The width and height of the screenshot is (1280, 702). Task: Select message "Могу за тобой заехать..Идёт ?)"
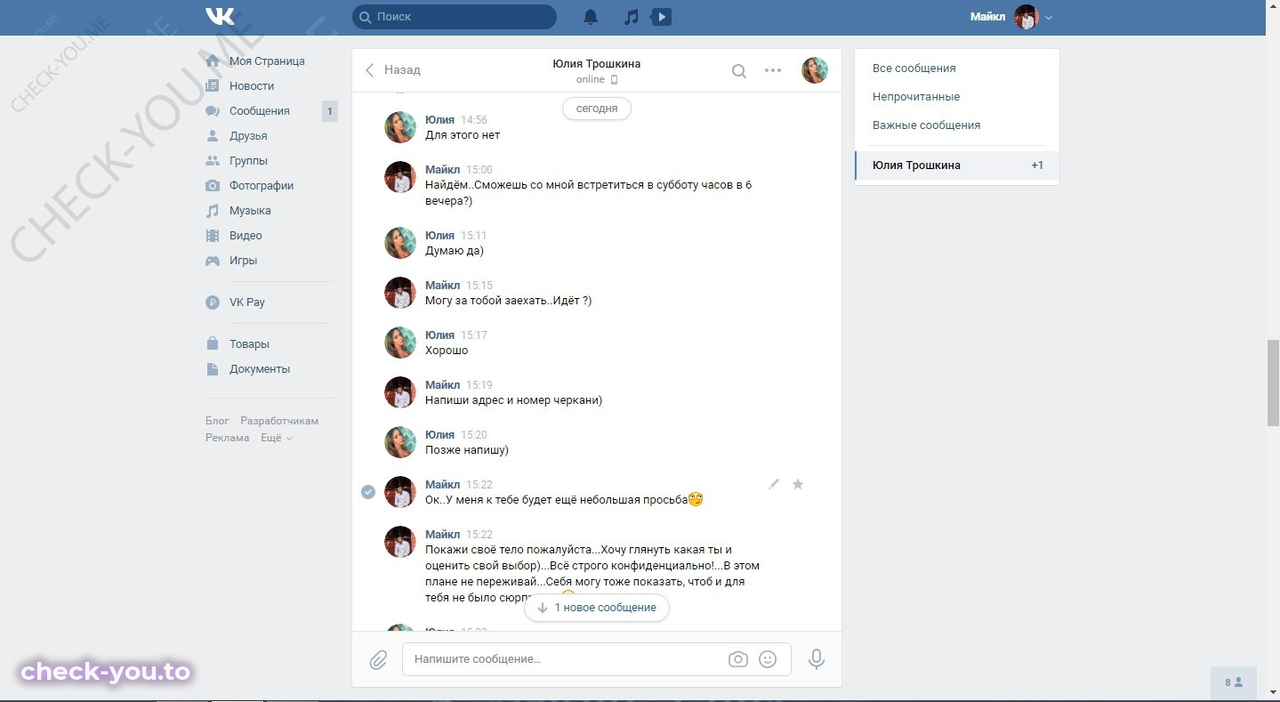(509, 301)
